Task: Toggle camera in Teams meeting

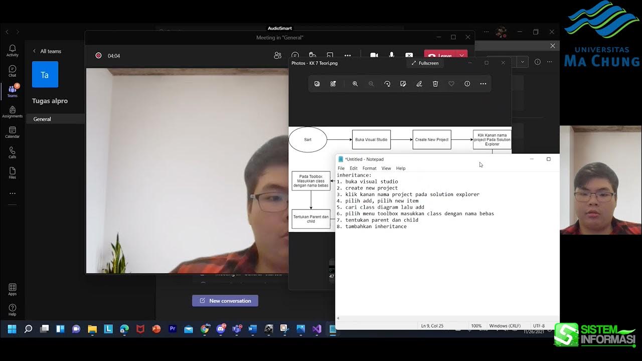Action: pyautogui.click(x=374, y=56)
